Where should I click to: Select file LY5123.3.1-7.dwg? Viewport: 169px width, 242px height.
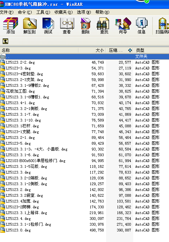(x=22, y=114)
